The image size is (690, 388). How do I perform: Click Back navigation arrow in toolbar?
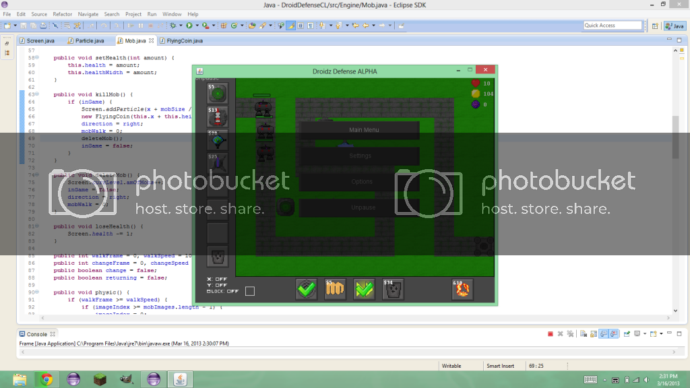click(366, 26)
